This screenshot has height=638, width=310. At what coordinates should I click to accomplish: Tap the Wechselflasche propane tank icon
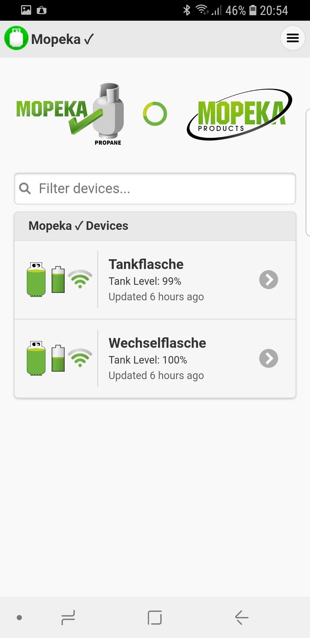(x=36, y=358)
